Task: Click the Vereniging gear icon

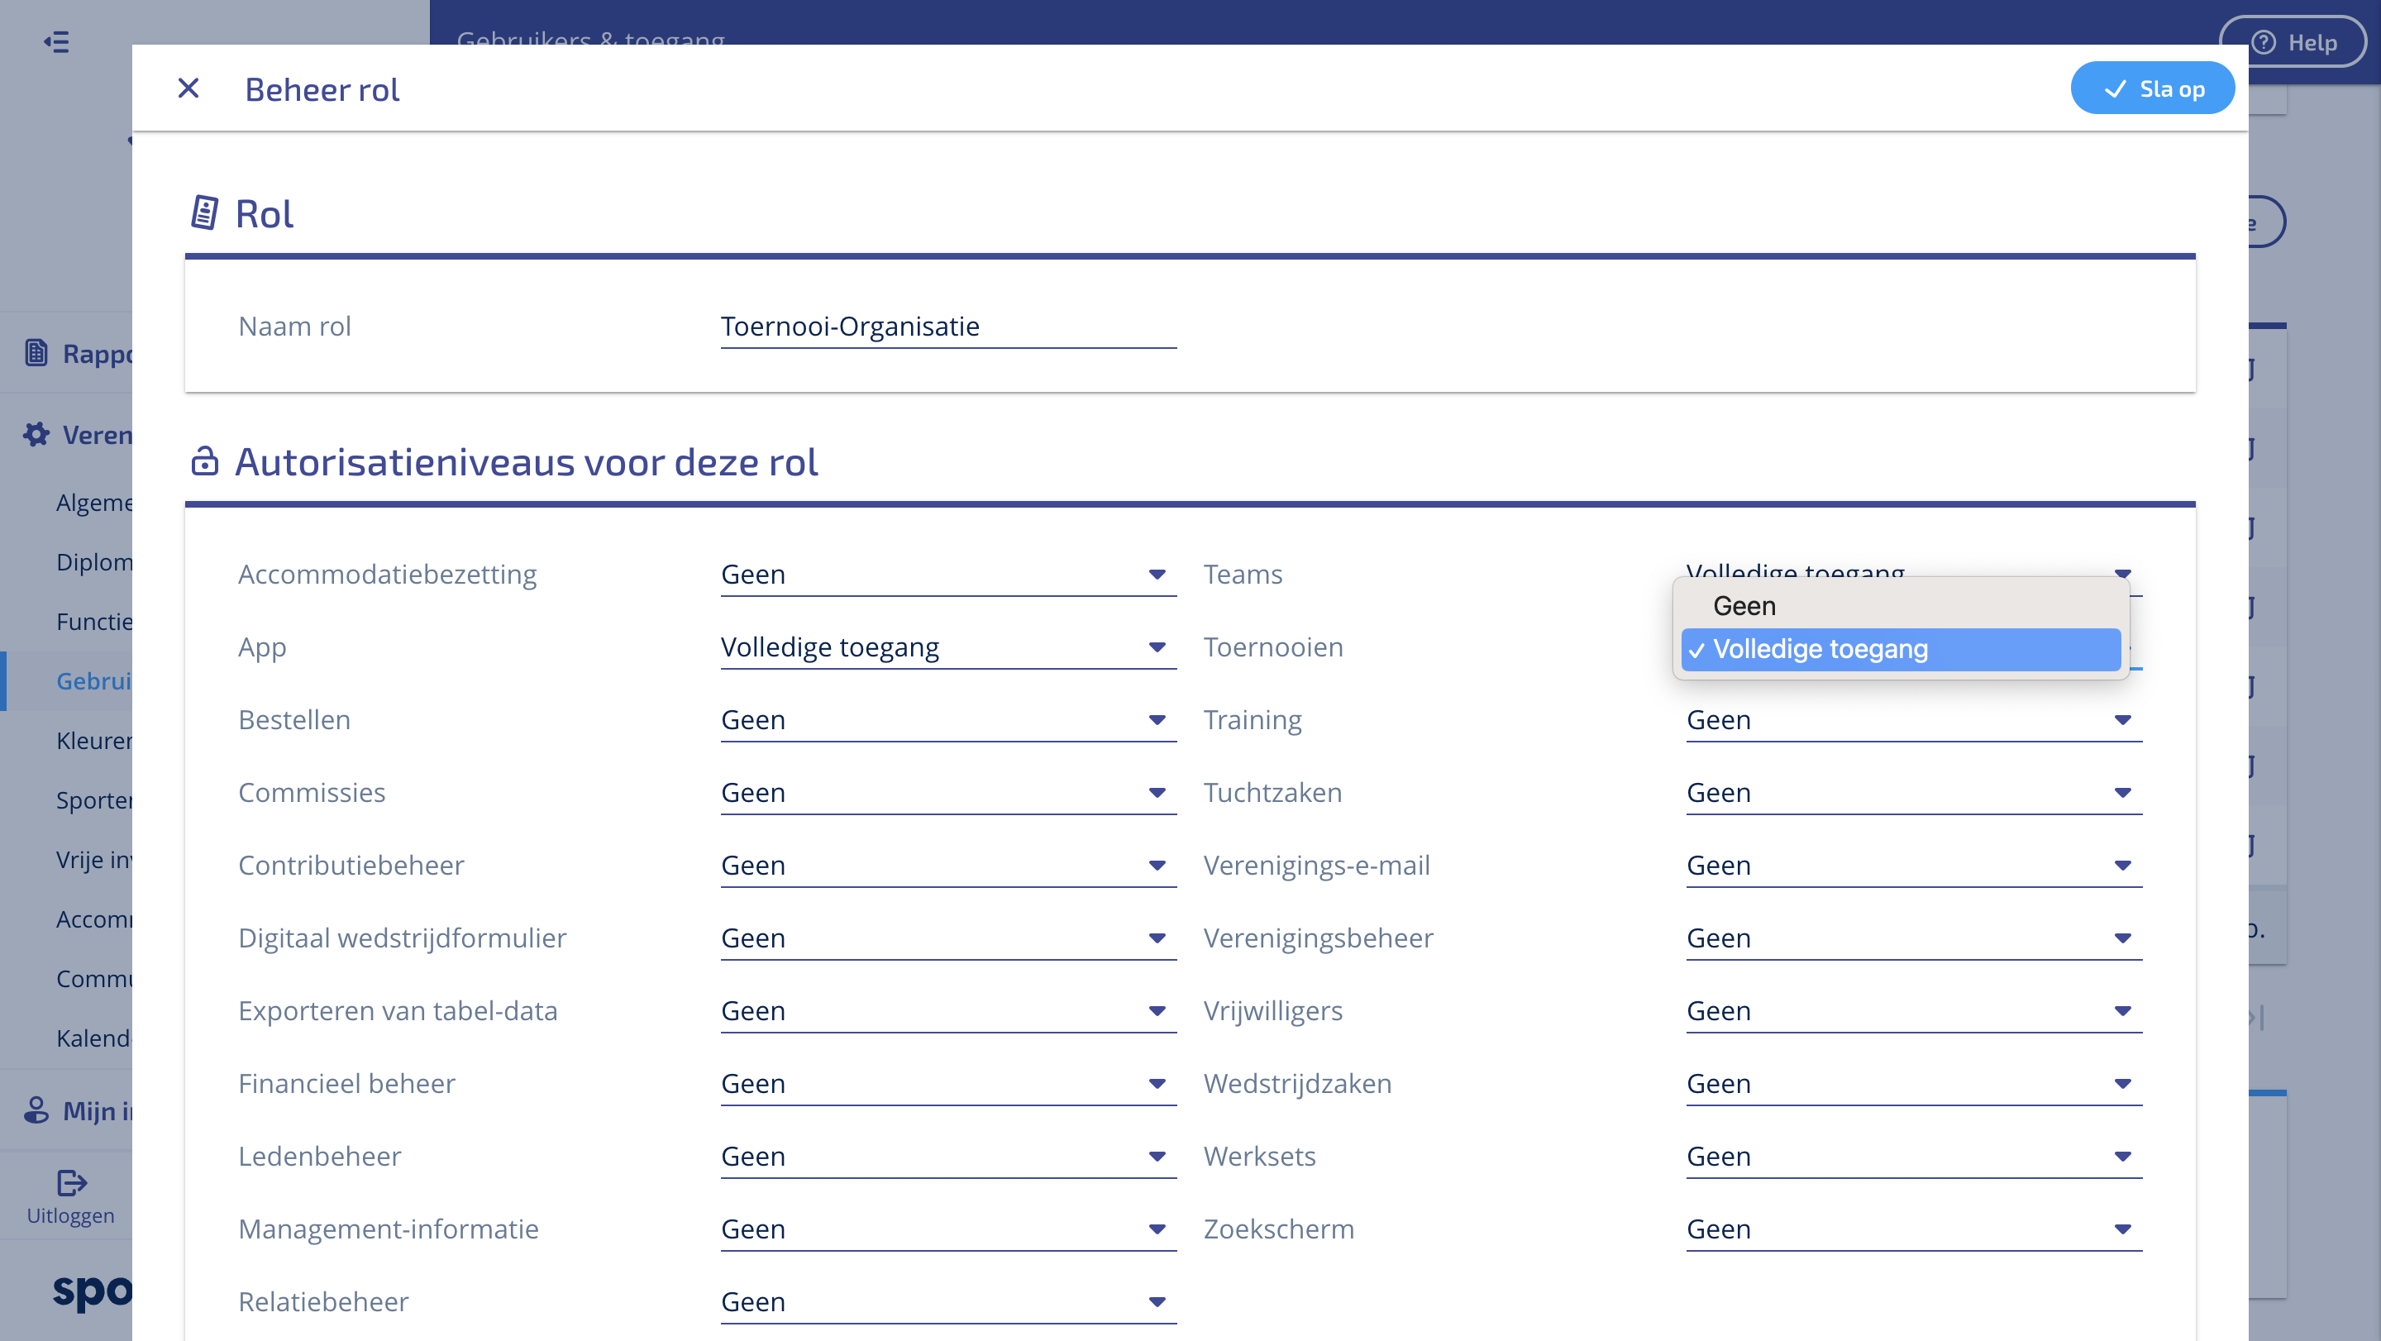Action: click(36, 434)
